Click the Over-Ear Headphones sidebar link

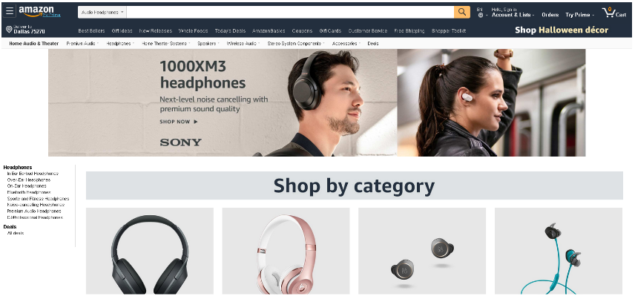pos(29,180)
